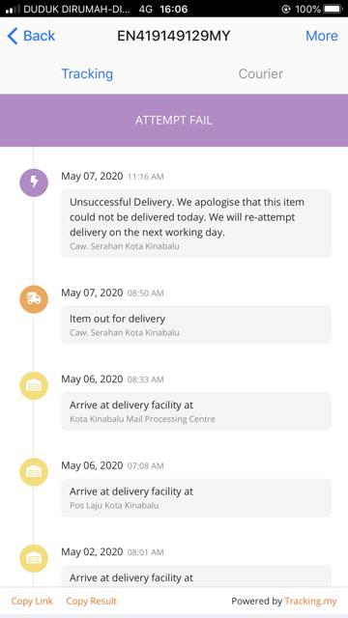Tap the purple lightning bolt status icon

(34, 183)
